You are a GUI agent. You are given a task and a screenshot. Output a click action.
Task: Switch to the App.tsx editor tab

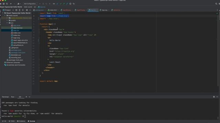[x=93, y=10]
